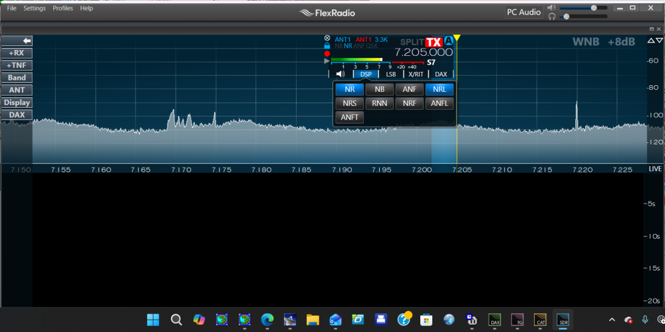The height and width of the screenshot is (332, 665).
Task: Open the File menu
Action: coord(11,8)
